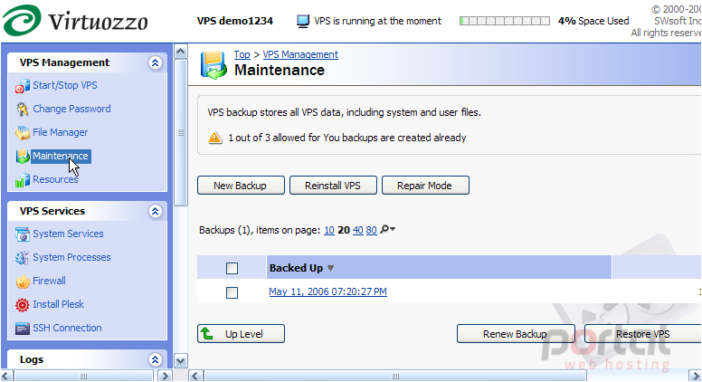
Task: Click the Repair Mode button
Action: (425, 186)
